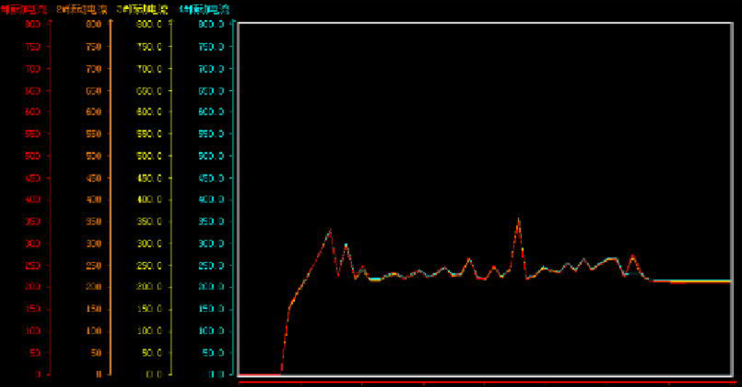The image size is (742, 387).
Task: Click the red 200 axis value
Action: [32, 286]
